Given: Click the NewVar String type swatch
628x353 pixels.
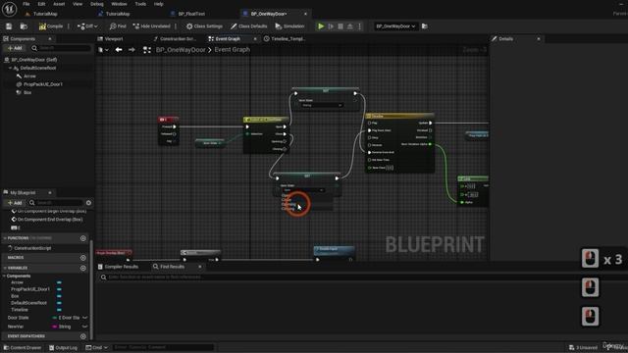Looking at the screenshot, I should click(55, 327).
